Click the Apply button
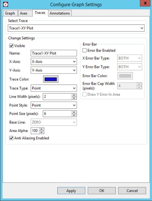The image size is (152, 201). [71, 191]
